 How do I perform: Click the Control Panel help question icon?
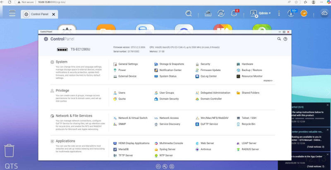tap(285, 39)
